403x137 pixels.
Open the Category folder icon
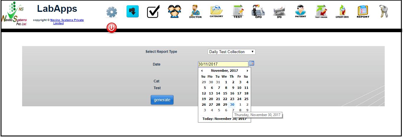216,12
